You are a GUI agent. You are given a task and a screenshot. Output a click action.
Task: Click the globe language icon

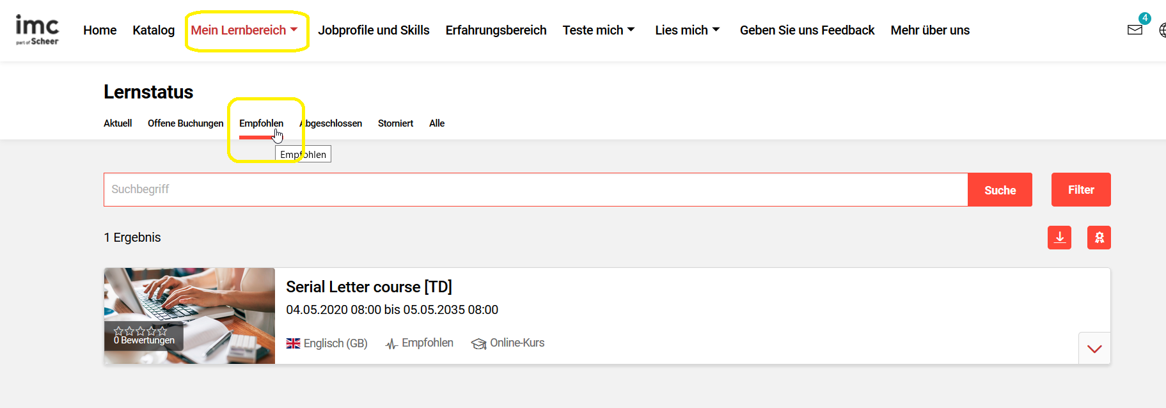tap(1162, 30)
